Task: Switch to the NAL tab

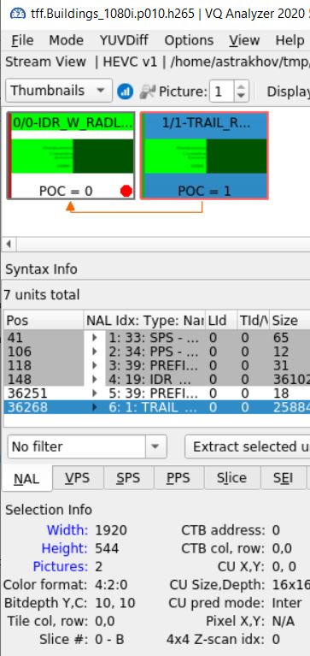Action: pyautogui.click(x=26, y=479)
